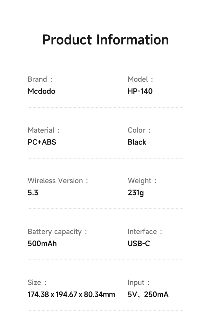Select the PC+ABS material value
This screenshot has height=336, width=211.
42,142
